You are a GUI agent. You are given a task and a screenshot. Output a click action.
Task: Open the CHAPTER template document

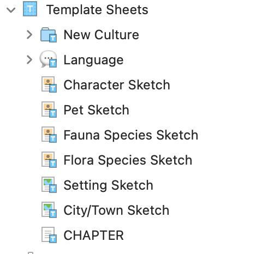click(x=94, y=235)
